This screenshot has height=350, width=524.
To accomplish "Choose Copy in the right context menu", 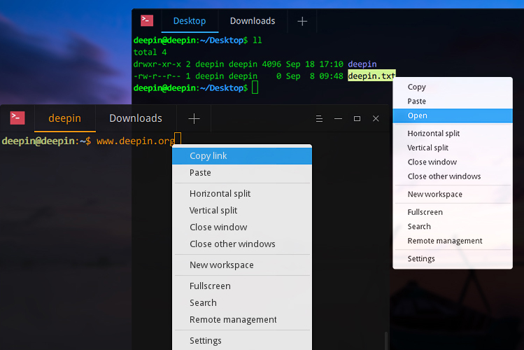I will [x=453, y=87].
